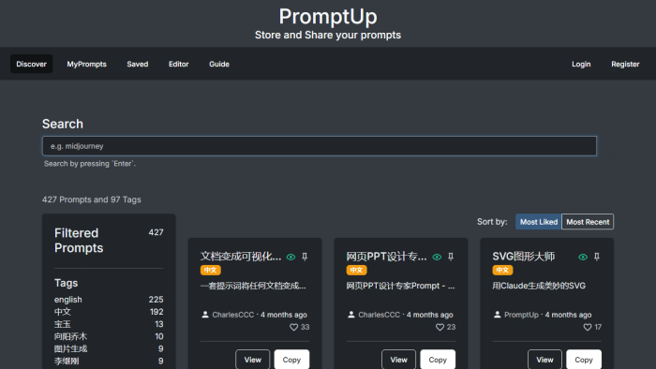The image size is (656, 369).
Task: Click user icon beside CharlesCCC on first card
Action: pyautogui.click(x=205, y=315)
